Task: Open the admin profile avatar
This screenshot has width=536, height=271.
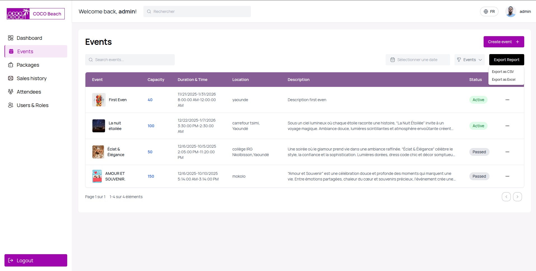Action: [x=511, y=11]
